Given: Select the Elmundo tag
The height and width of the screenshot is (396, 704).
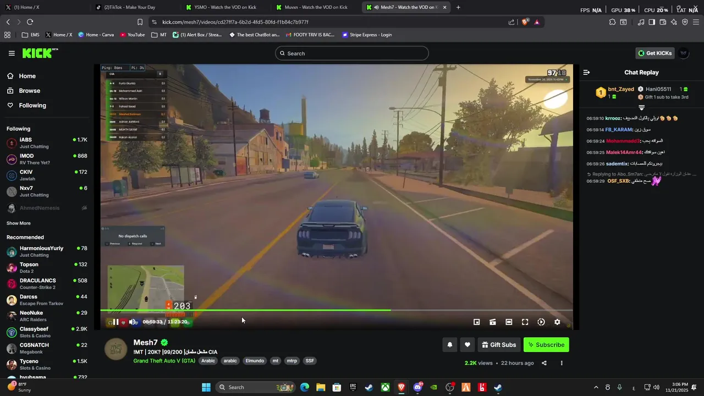Looking at the screenshot, I should pos(255,361).
